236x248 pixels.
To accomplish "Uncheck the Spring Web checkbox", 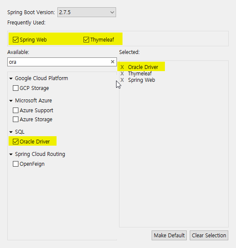I will click(15, 39).
